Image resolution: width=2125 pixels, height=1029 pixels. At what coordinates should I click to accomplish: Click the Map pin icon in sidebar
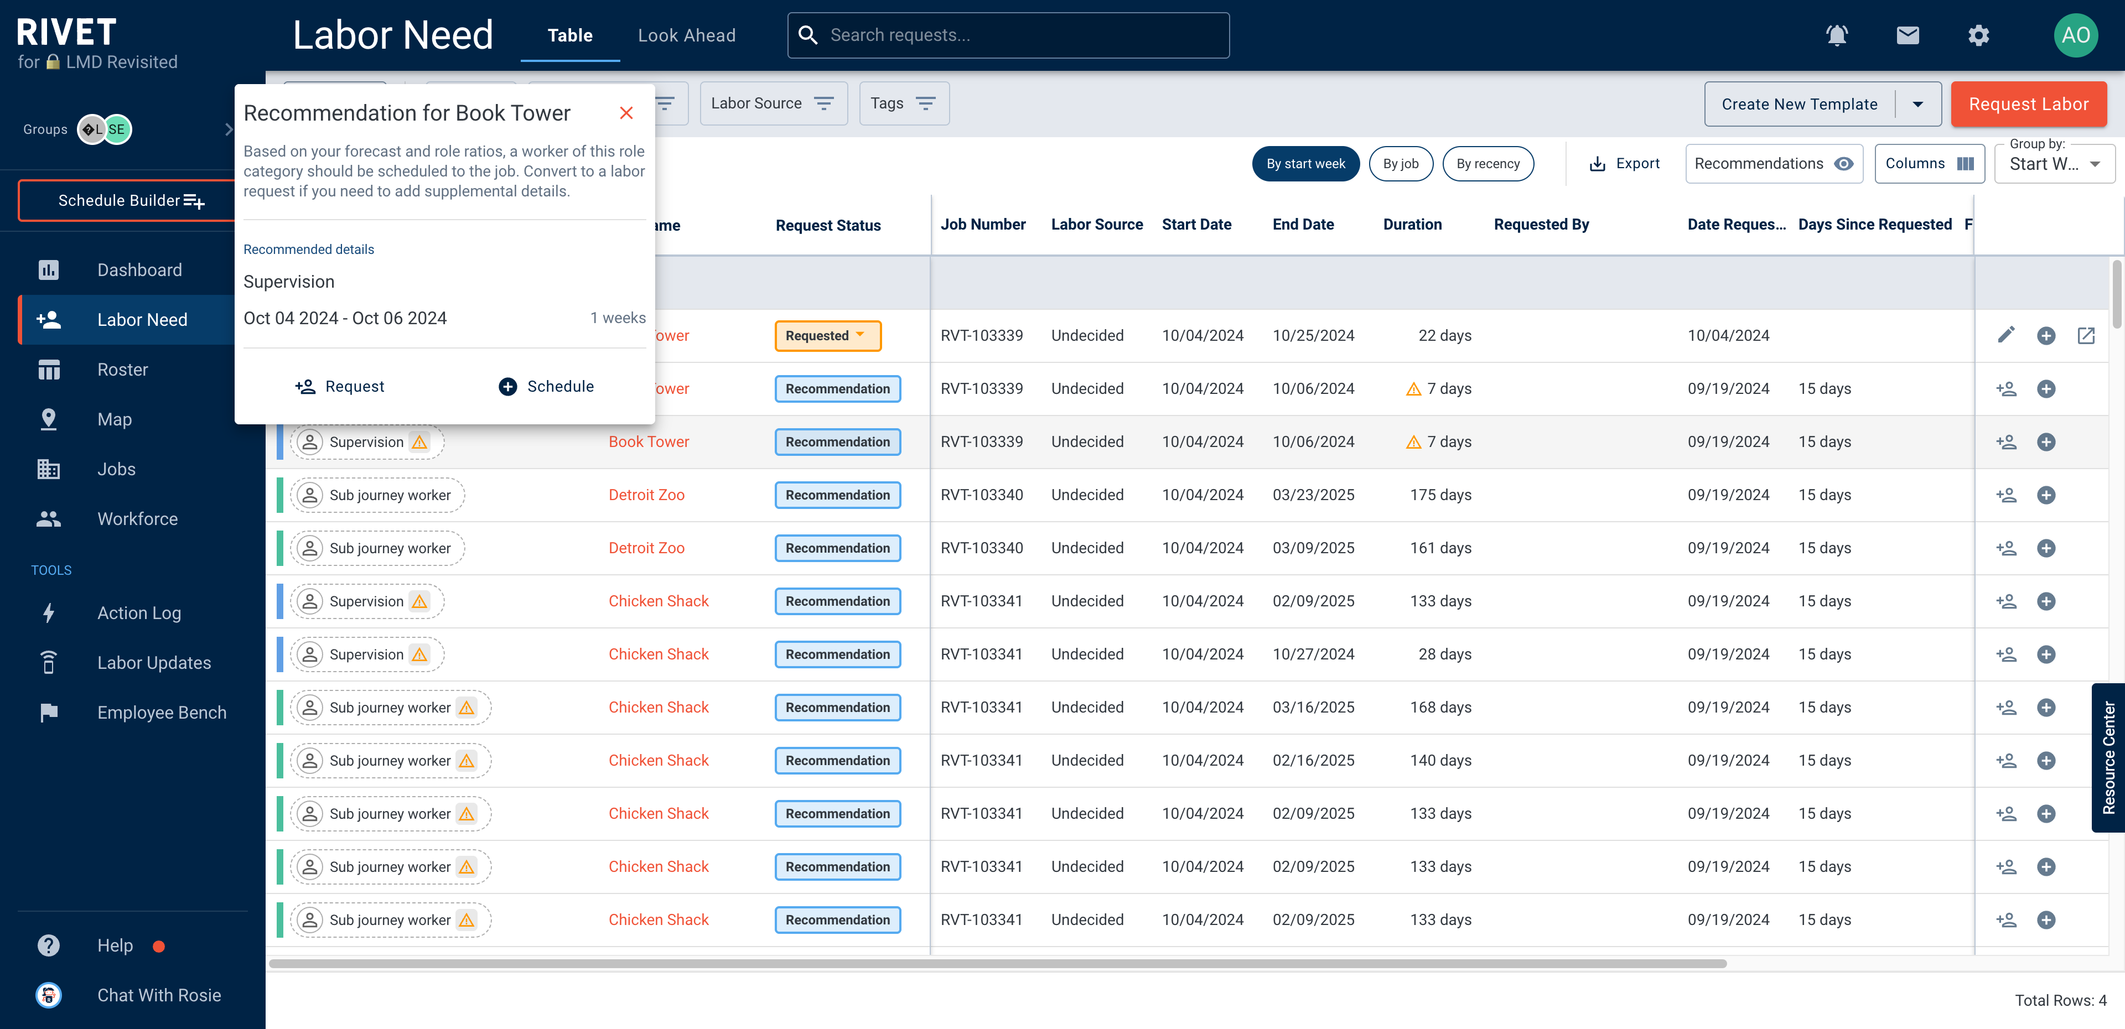(x=49, y=419)
